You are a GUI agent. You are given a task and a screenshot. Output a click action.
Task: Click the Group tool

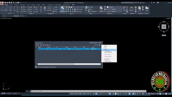click(x=124, y=8)
